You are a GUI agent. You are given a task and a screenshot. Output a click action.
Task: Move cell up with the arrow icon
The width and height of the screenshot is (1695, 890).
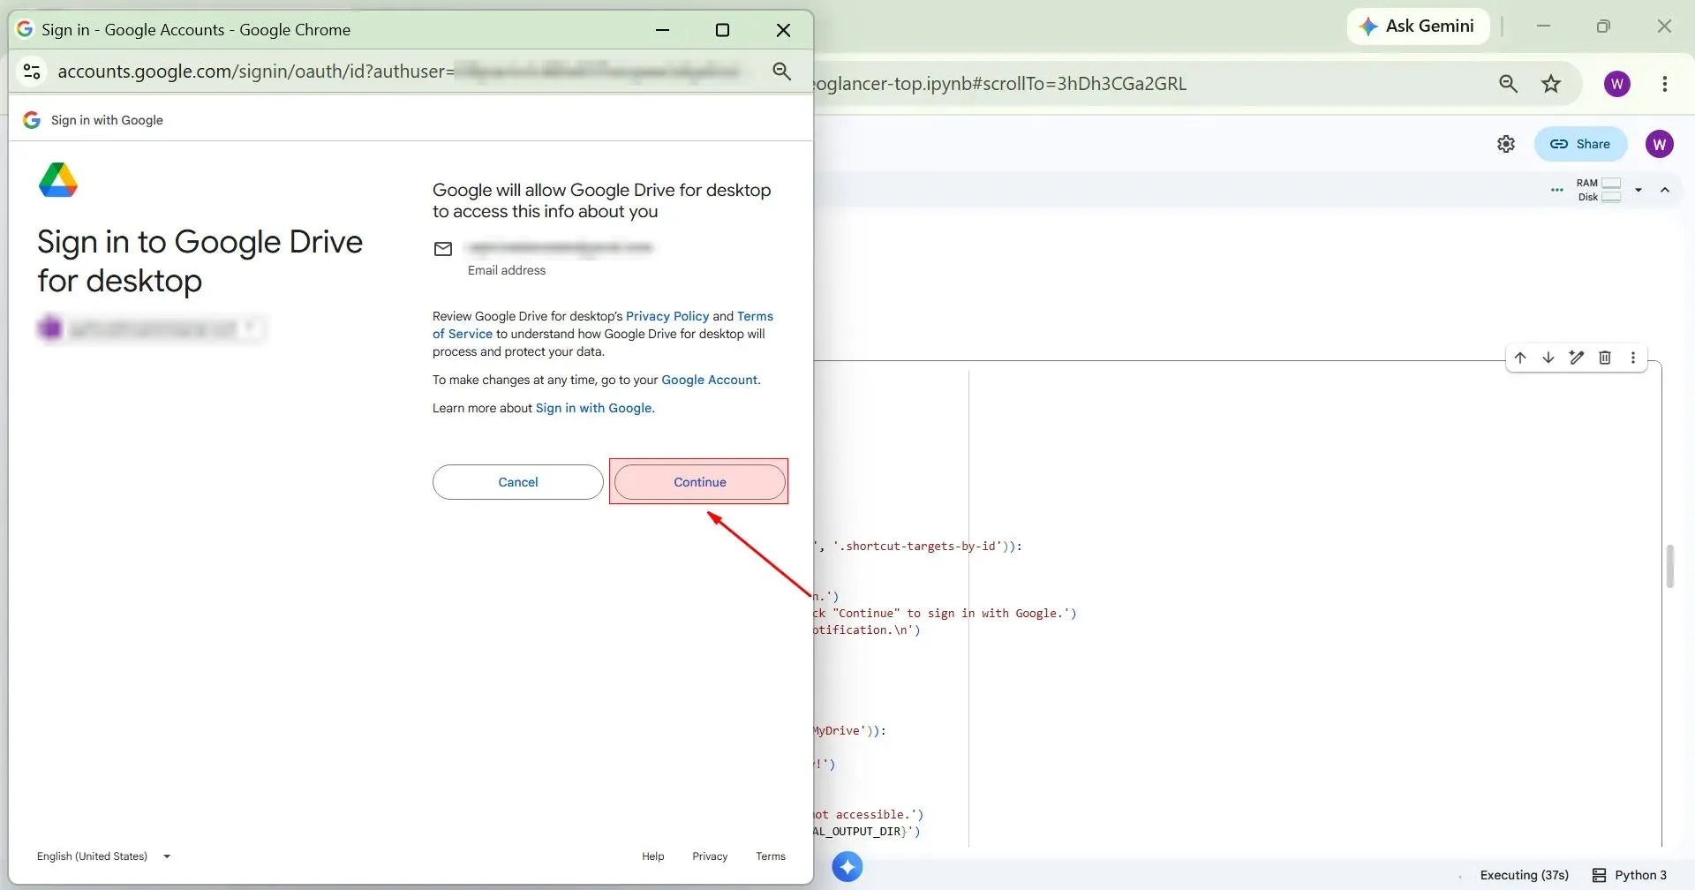1520,358
